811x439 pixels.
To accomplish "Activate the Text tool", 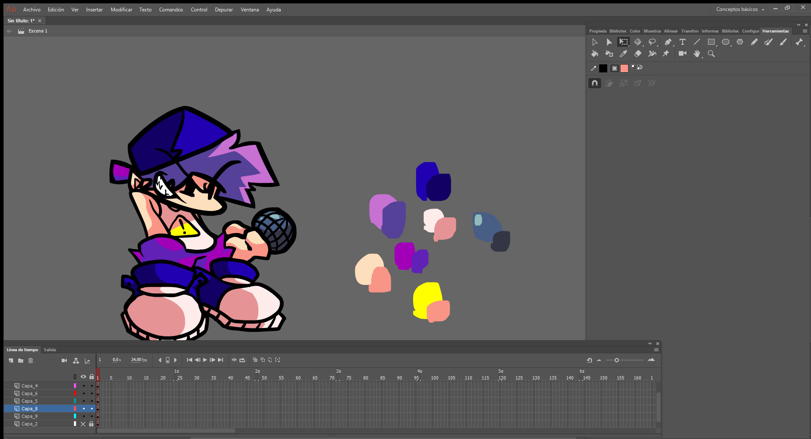I will click(x=683, y=42).
